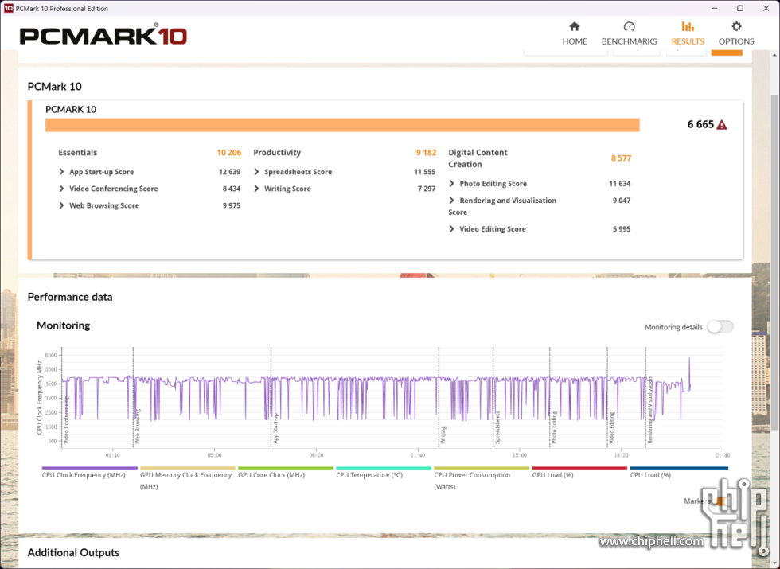The height and width of the screenshot is (569, 780).
Task: Click the "05:00" time axis label
Action: [x=214, y=455]
